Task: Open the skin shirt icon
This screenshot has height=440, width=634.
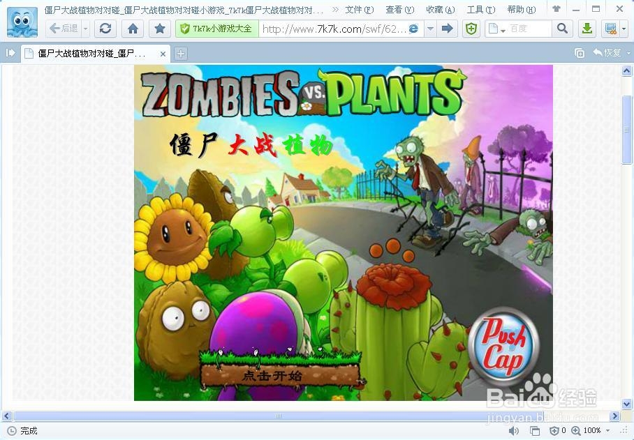Action: point(556,8)
